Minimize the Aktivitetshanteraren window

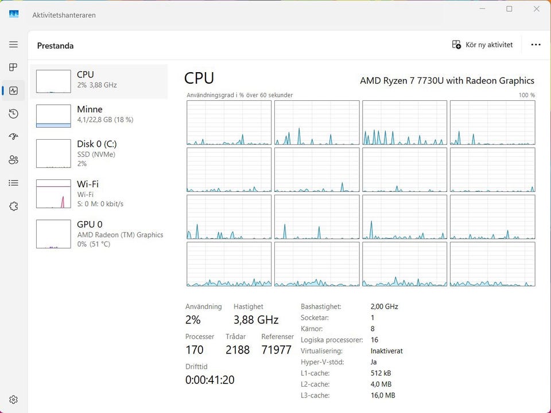click(x=483, y=9)
